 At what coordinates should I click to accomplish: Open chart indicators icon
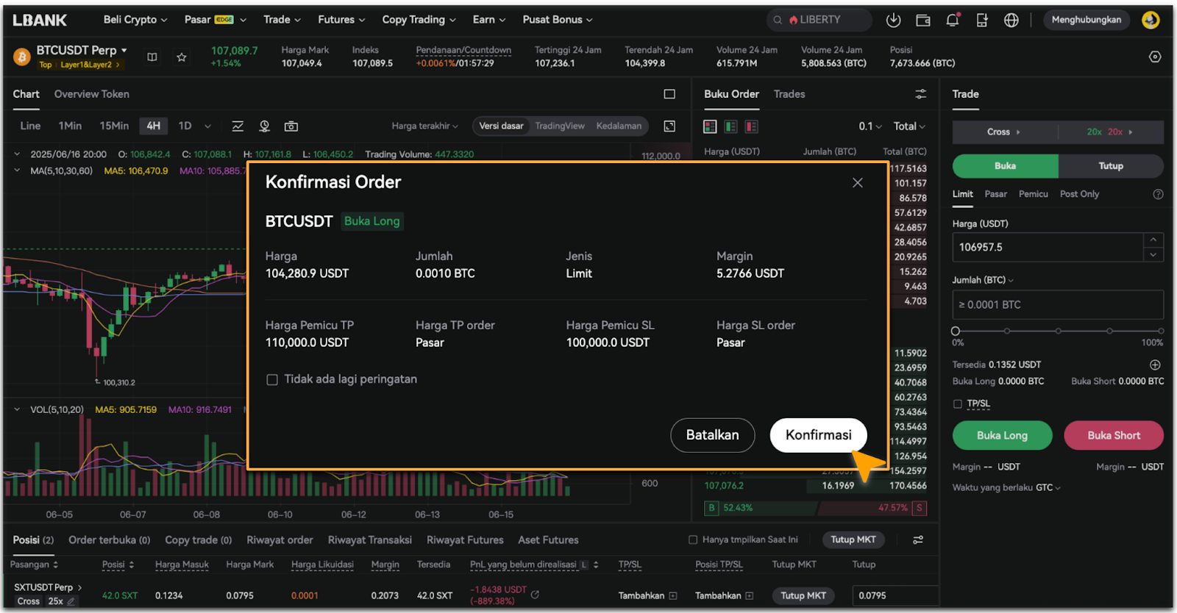coord(238,126)
